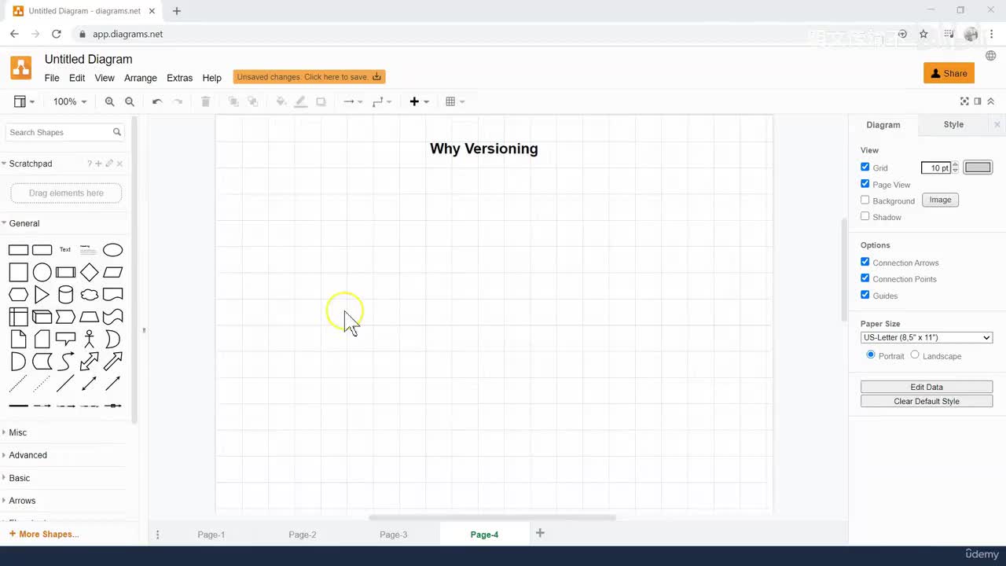
Task: Open the File menu
Action: (x=52, y=78)
